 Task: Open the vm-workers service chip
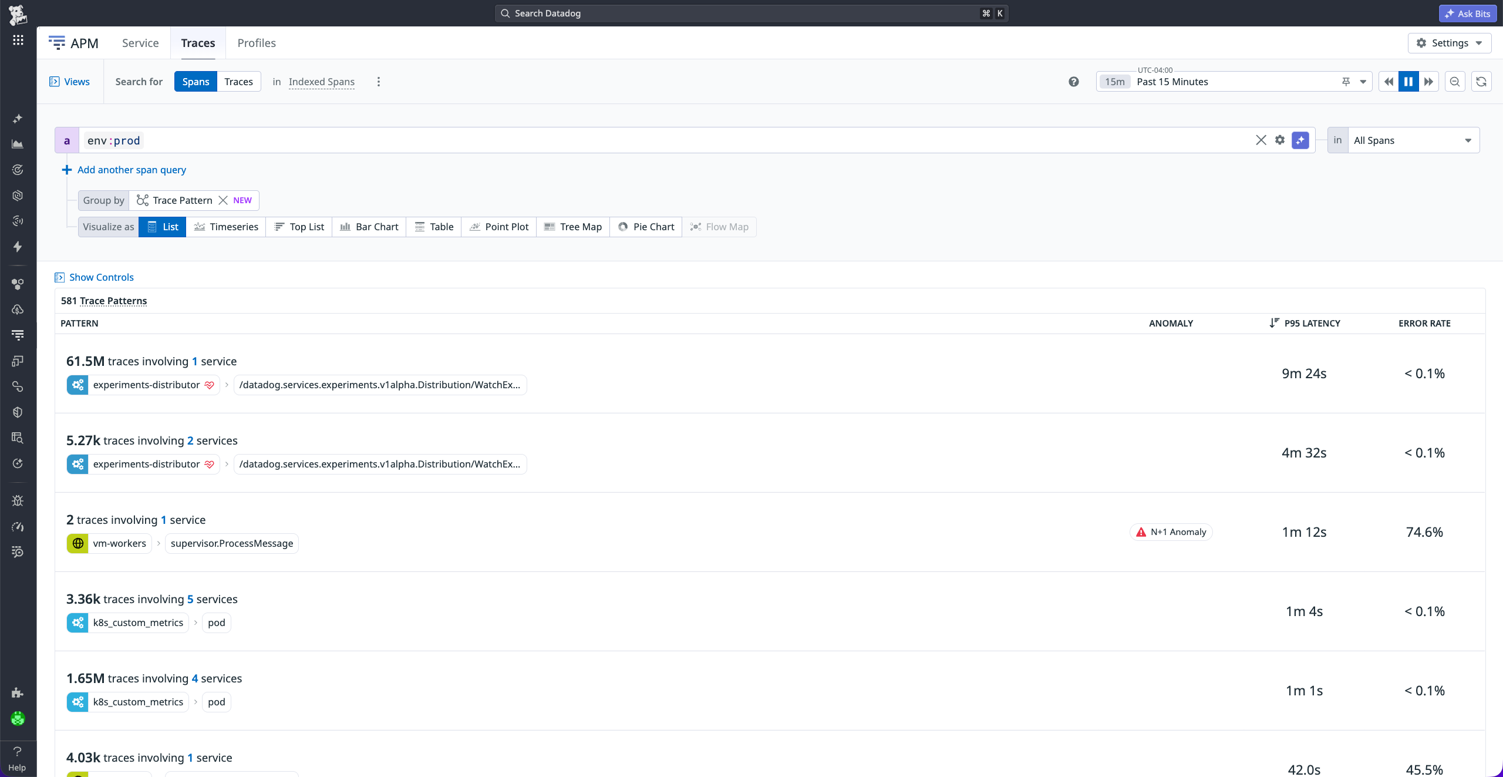(109, 543)
